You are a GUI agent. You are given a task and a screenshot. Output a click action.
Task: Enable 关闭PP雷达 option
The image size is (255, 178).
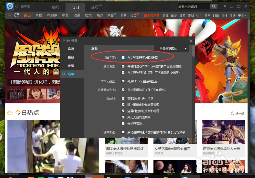[123, 123]
